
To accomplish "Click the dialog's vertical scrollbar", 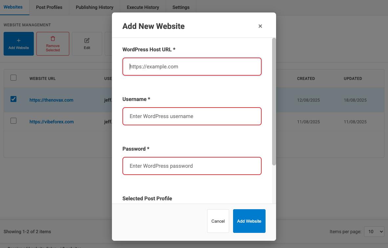I will [x=274, y=102].
